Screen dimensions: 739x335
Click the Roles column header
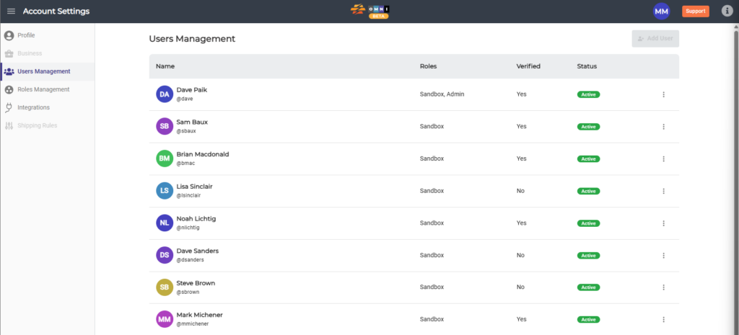pyautogui.click(x=428, y=66)
